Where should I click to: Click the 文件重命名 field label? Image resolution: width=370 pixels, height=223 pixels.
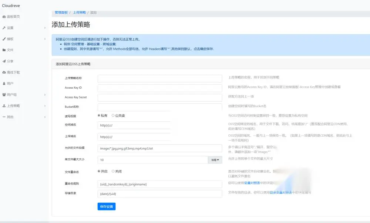click(72, 172)
